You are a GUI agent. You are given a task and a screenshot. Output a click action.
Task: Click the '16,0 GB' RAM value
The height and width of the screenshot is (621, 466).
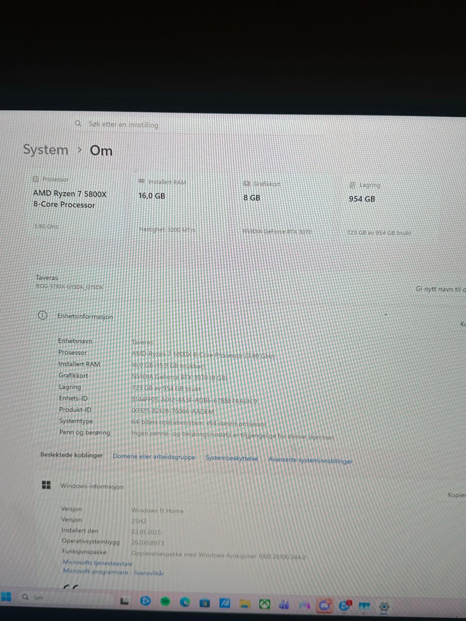coord(151,196)
